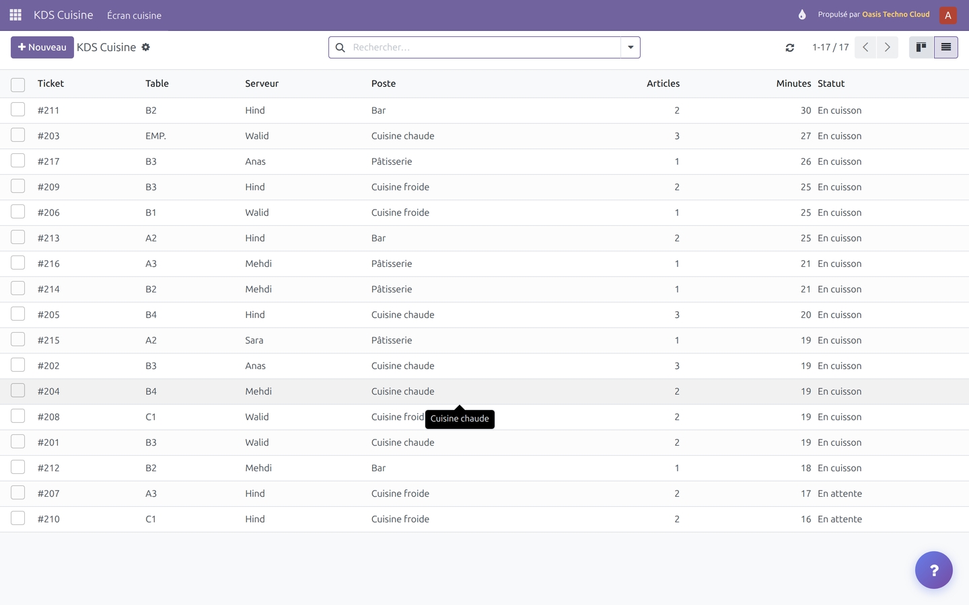Click En attente status of ticket #210
Viewport: 969px width, 605px height.
click(840, 519)
